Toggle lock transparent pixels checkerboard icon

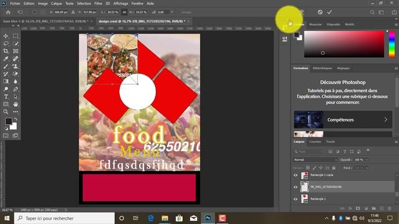[307, 168]
